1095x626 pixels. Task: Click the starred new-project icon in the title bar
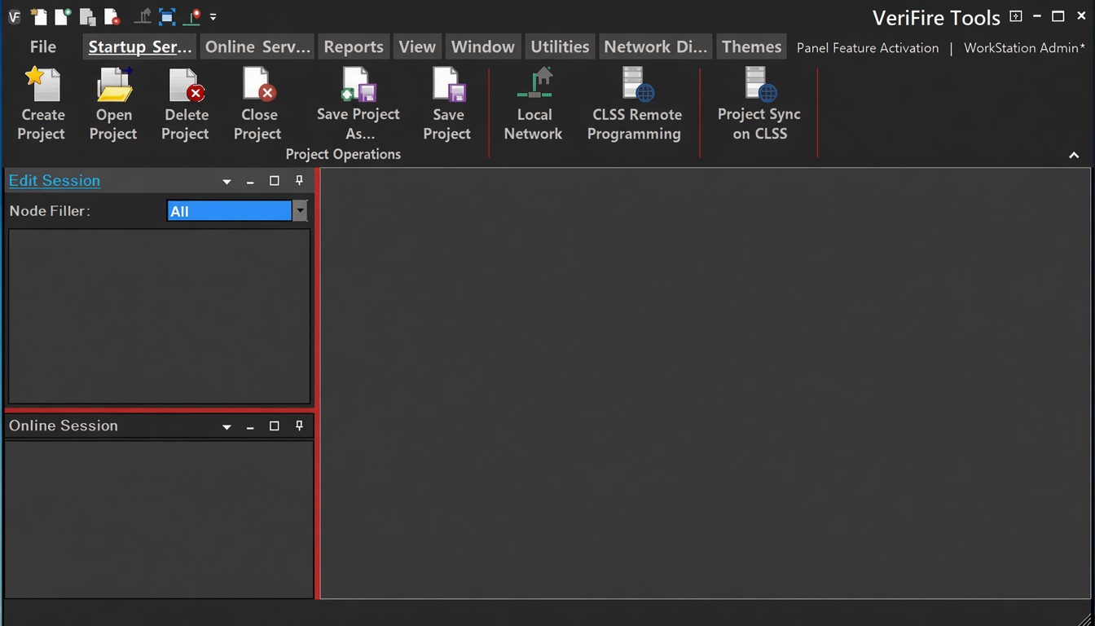[x=39, y=16]
